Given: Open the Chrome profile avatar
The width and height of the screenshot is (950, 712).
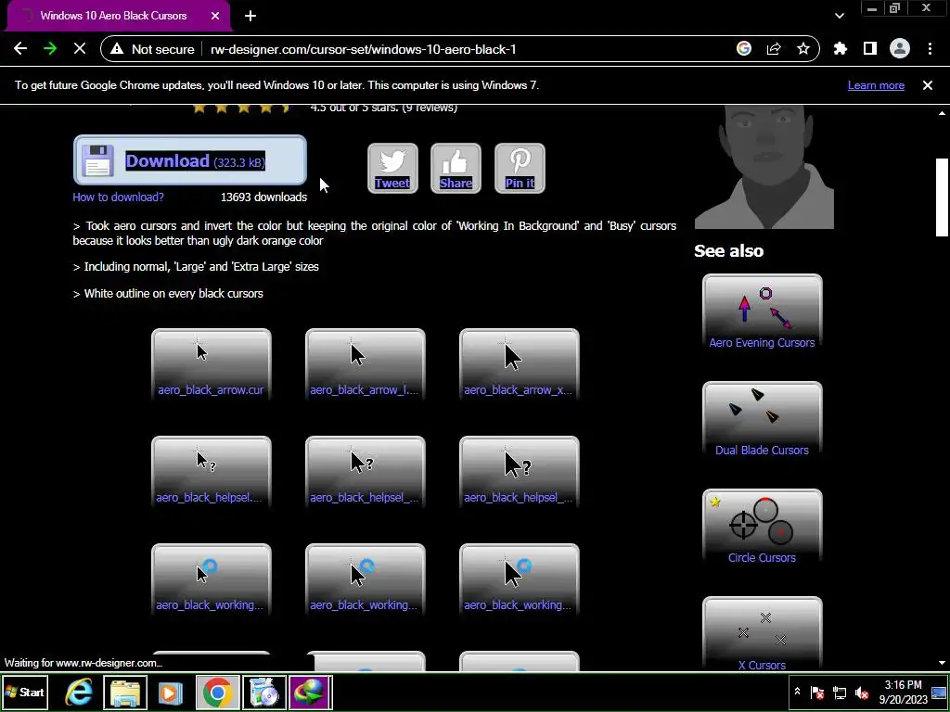Looking at the screenshot, I should coord(900,49).
